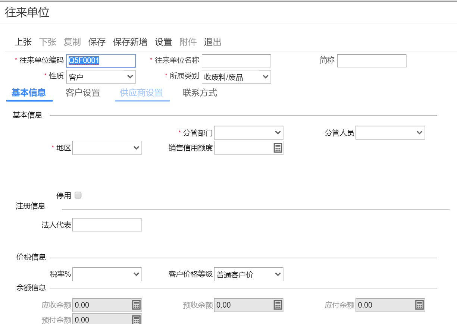Switch to the 客户设置 tab
The width and height of the screenshot is (457, 324).
pos(83,93)
